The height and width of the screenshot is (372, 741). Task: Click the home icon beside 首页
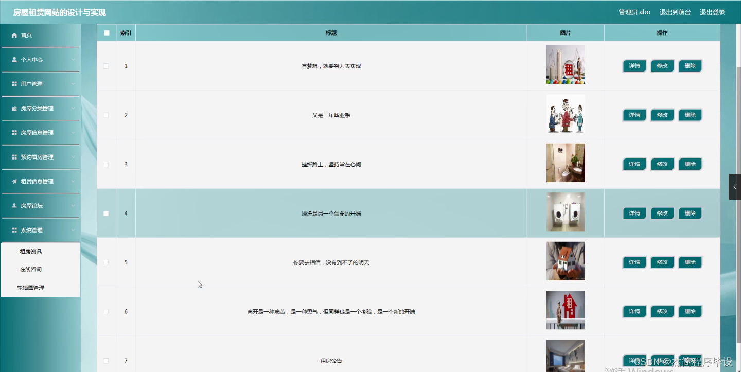pos(14,35)
